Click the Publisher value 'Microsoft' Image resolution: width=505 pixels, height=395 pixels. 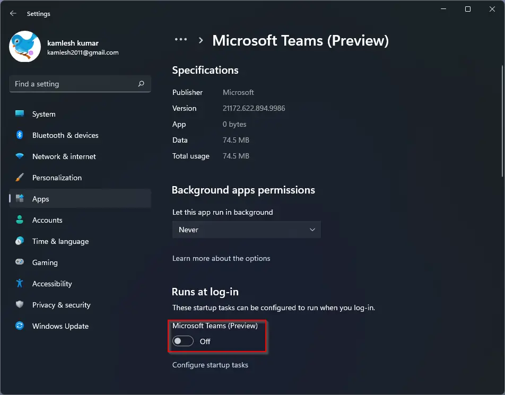238,92
